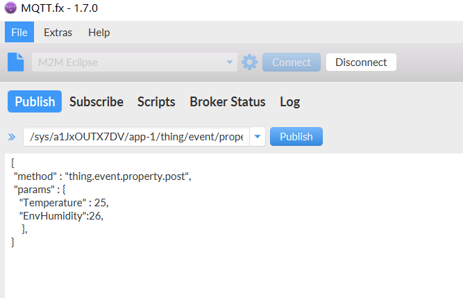Expand publish options with double-chevron icon
Viewport: 463px width, 298px height.
[x=11, y=137]
